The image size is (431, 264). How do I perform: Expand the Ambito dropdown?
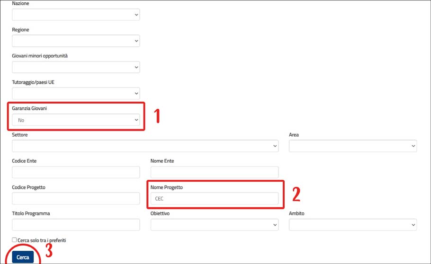[353, 225]
